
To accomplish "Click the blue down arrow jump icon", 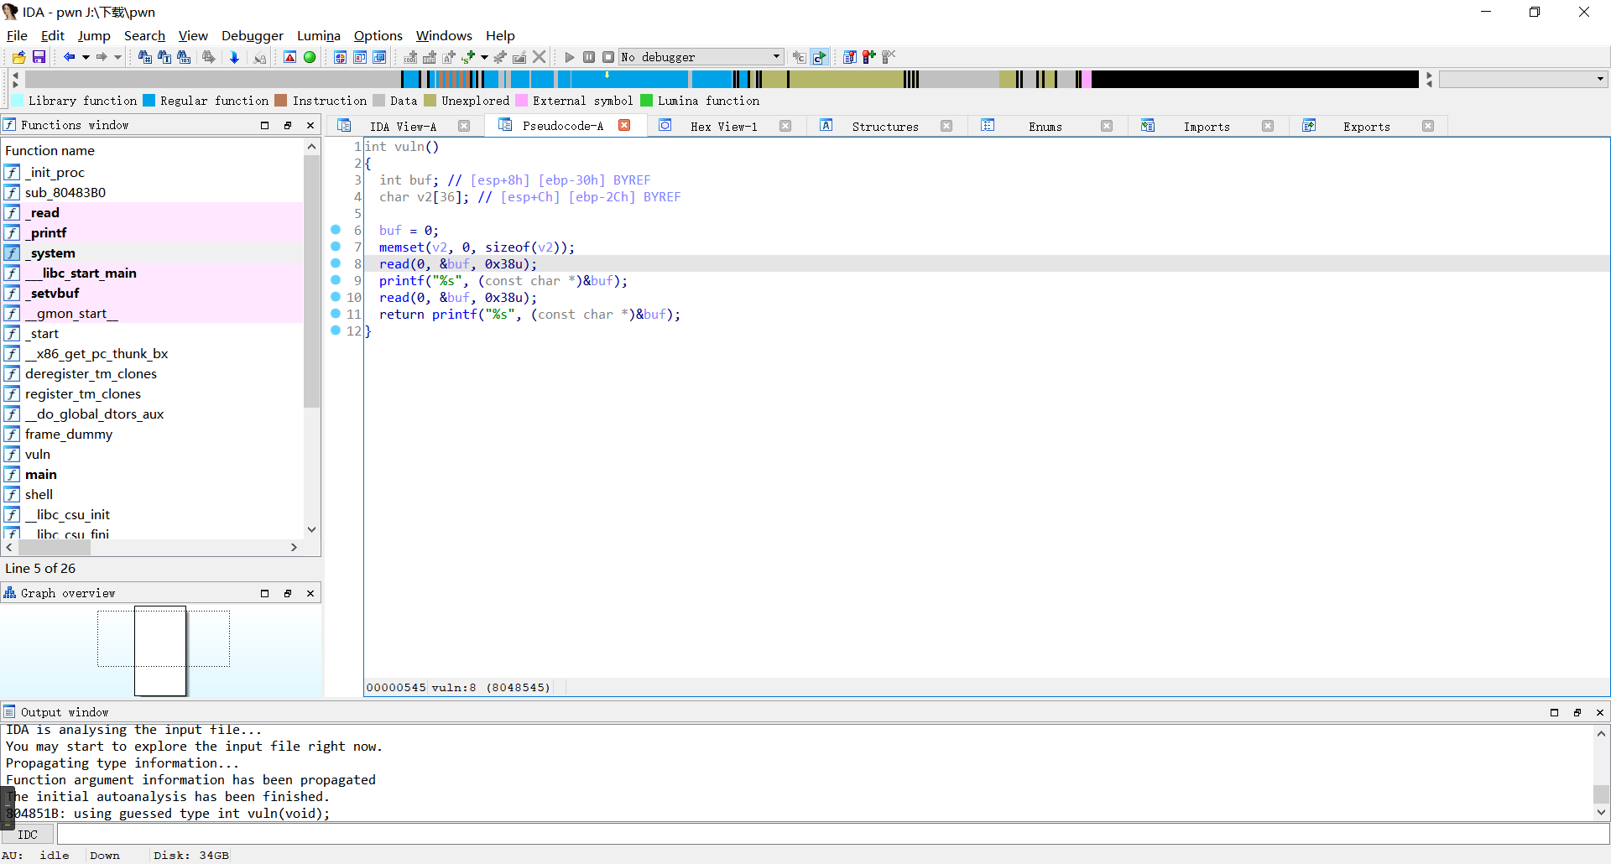I will 234,57.
